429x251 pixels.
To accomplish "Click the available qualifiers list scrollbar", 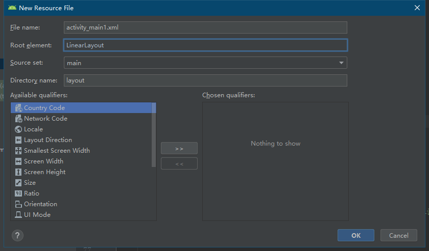I will click(154, 135).
